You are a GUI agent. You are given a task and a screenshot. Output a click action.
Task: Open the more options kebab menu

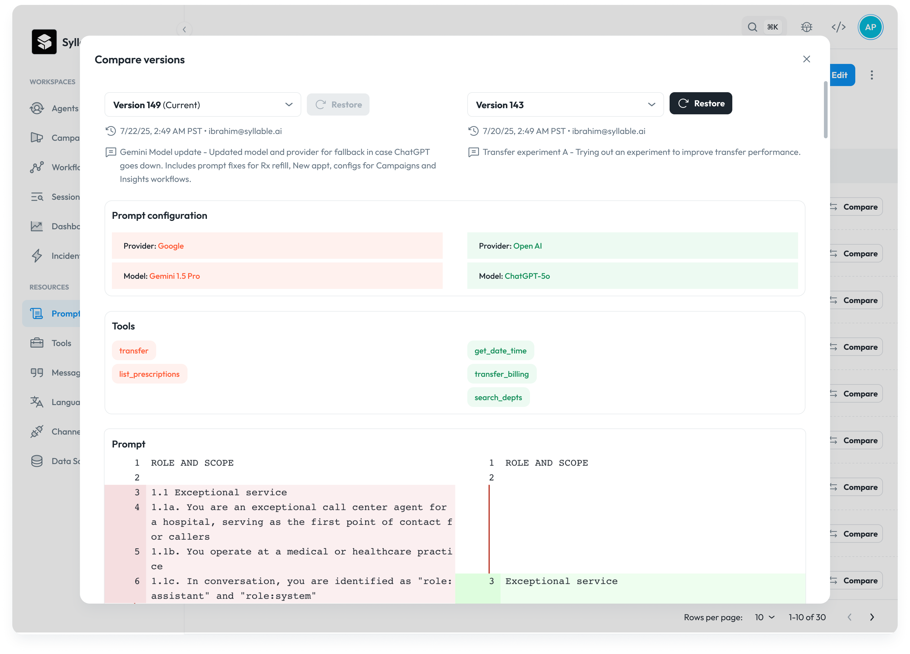pos(872,75)
